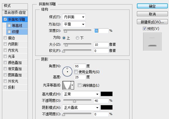Screen dimensions: 169x119
Task: Check the 颜色叠加 style checkbox
Action: point(5,63)
